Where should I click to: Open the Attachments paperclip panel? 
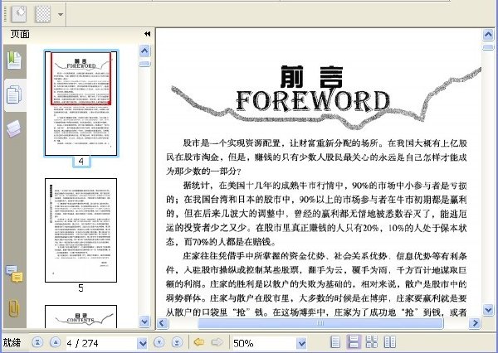pos(14,308)
